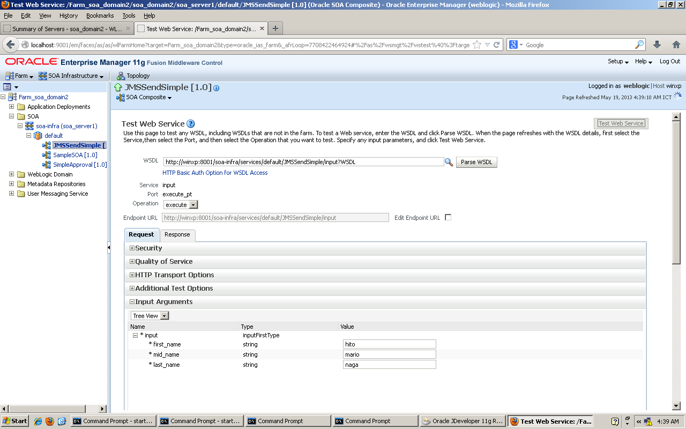This screenshot has width=686, height=429.
Task: Click inside the first_name value field
Action: point(389,344)
